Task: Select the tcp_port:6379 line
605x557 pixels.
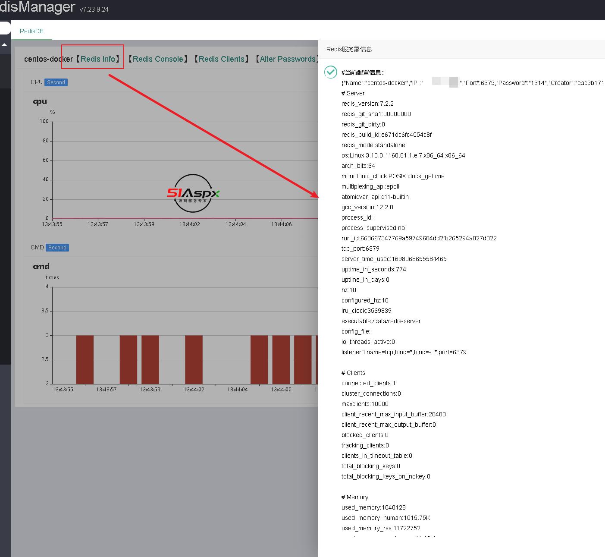Action: (360, 249)
